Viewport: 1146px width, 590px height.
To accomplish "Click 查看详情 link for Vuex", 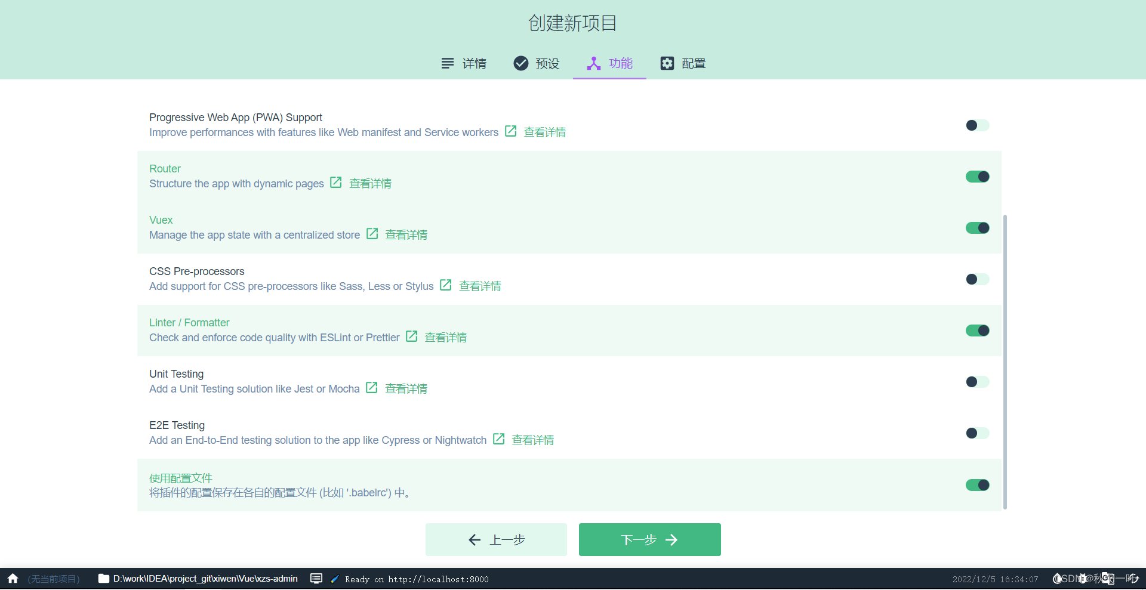I will [406, 235].
